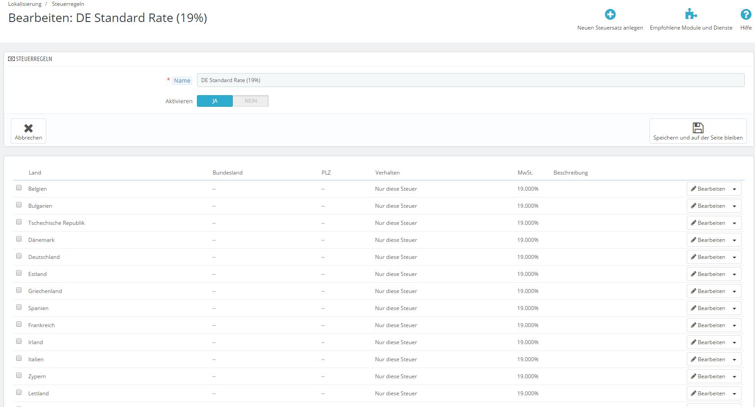Open the Dänemark action dropdown arrow
755x407 pixels.
pyautogui.click(x=734, y=240)
